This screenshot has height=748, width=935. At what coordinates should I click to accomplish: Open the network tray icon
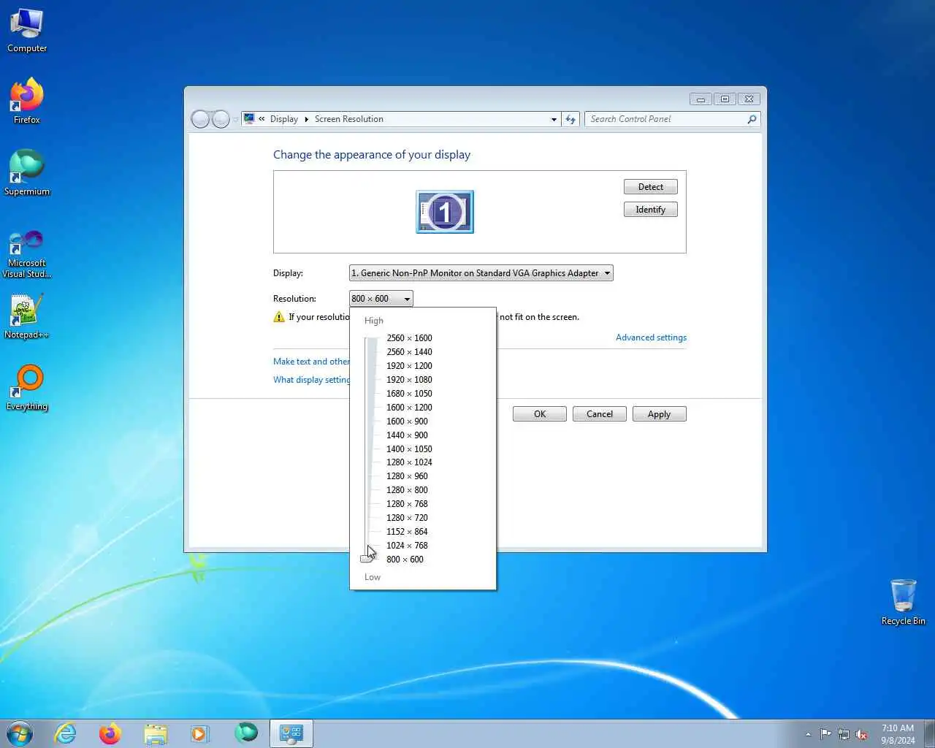click(844, 734)
